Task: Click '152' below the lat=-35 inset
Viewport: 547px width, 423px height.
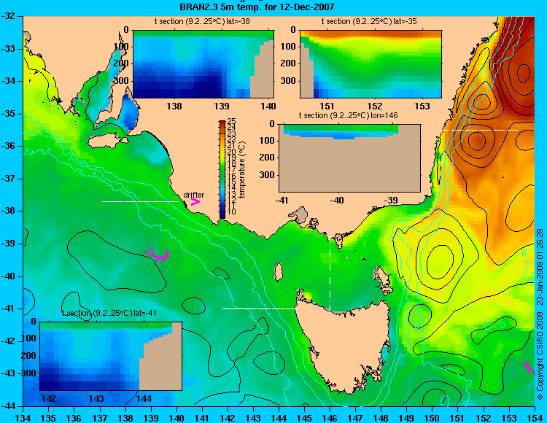Action: click(375, 106)
